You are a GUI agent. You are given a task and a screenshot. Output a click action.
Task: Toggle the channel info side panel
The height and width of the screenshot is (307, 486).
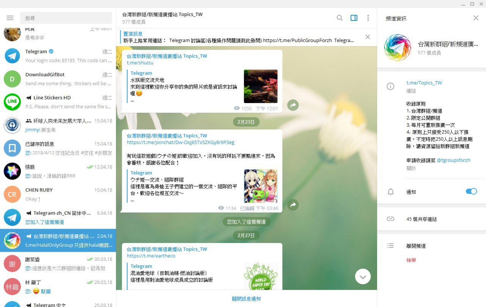click(x=354, y=18)
